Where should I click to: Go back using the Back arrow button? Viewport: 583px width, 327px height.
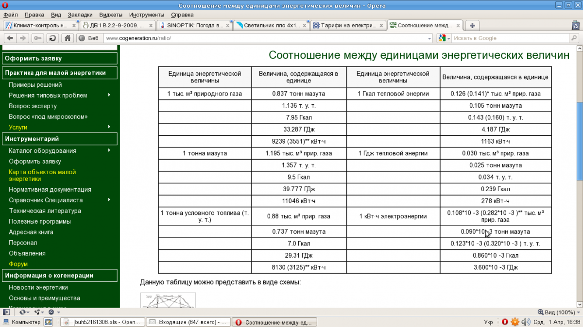10,38
